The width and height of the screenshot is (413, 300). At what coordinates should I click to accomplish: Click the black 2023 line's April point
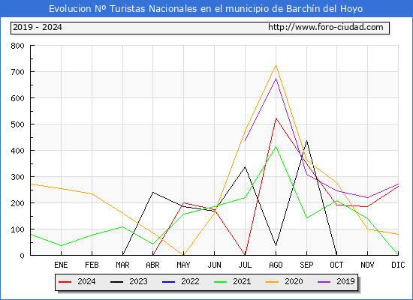(x=152, y=192)
